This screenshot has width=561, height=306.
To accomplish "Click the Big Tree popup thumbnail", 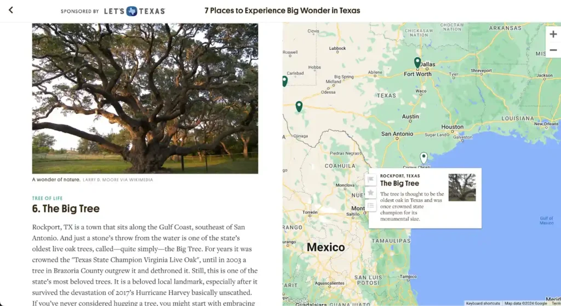I will [462, 188].
